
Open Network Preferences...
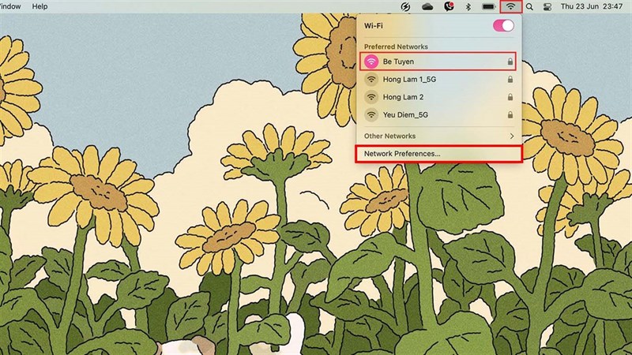(402, 154)
